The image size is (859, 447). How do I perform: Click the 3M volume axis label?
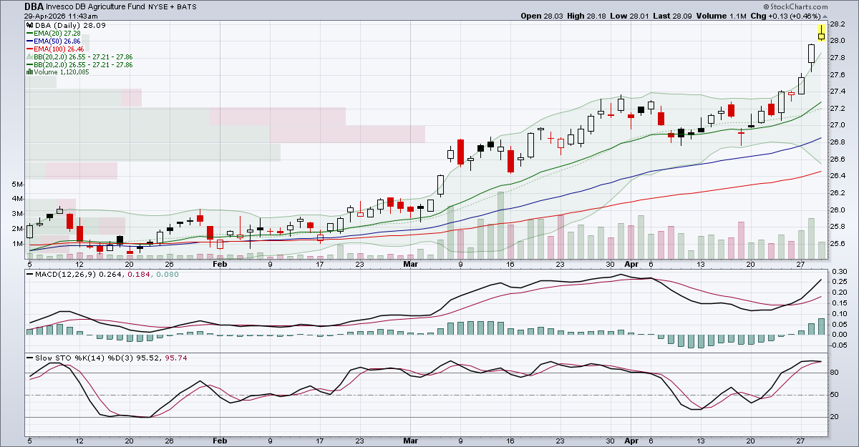[19, 214]
